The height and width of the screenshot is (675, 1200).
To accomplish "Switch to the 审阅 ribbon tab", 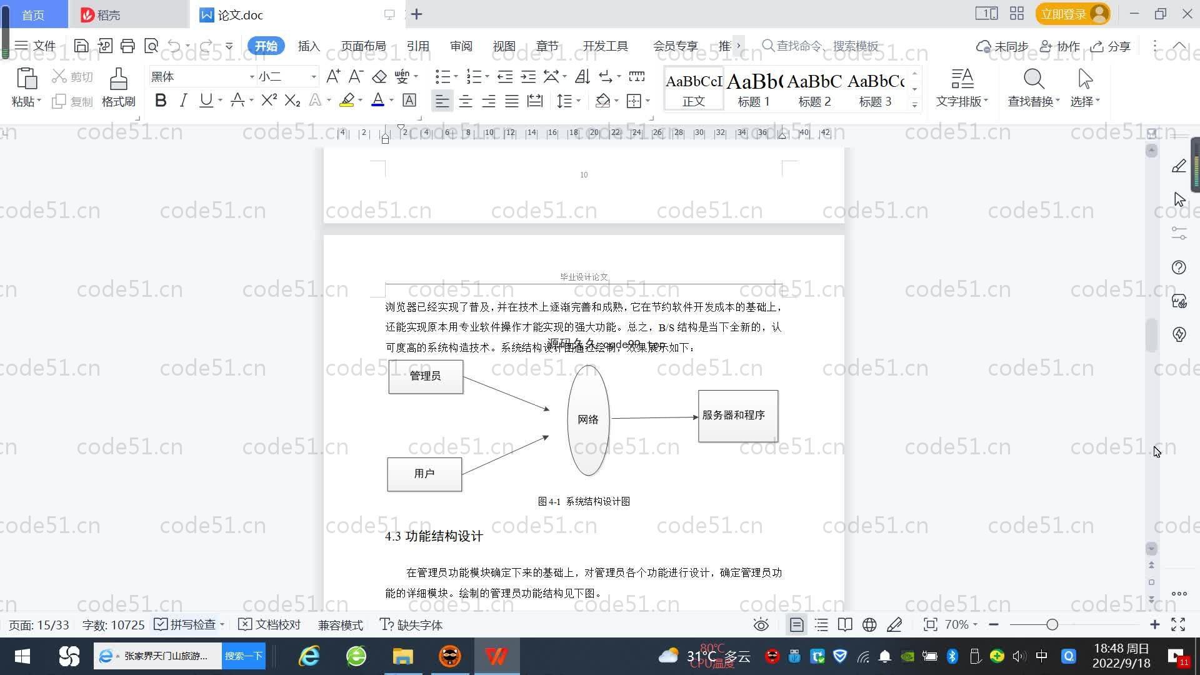I will (461, 46).
